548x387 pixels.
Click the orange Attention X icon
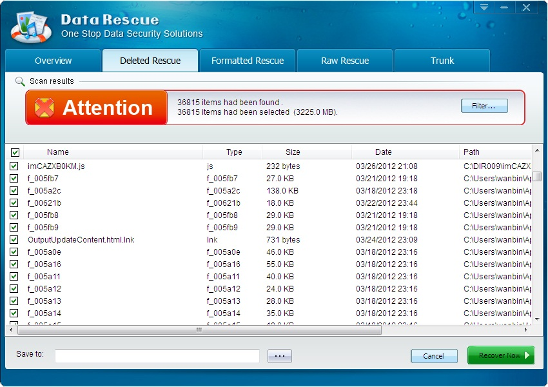[x=44, y=107]
